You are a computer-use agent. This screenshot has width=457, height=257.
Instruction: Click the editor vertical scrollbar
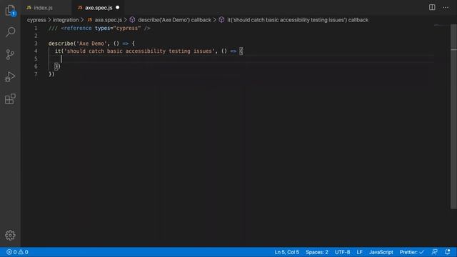coord(453,116)
